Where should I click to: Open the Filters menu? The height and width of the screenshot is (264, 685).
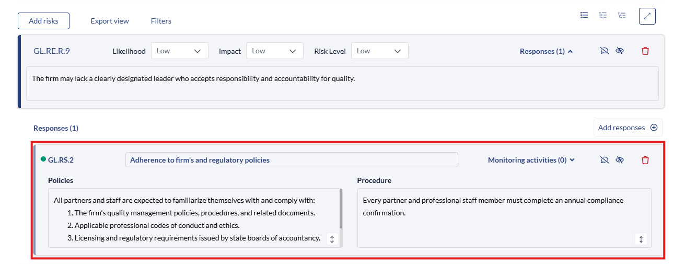click(161, 21)
